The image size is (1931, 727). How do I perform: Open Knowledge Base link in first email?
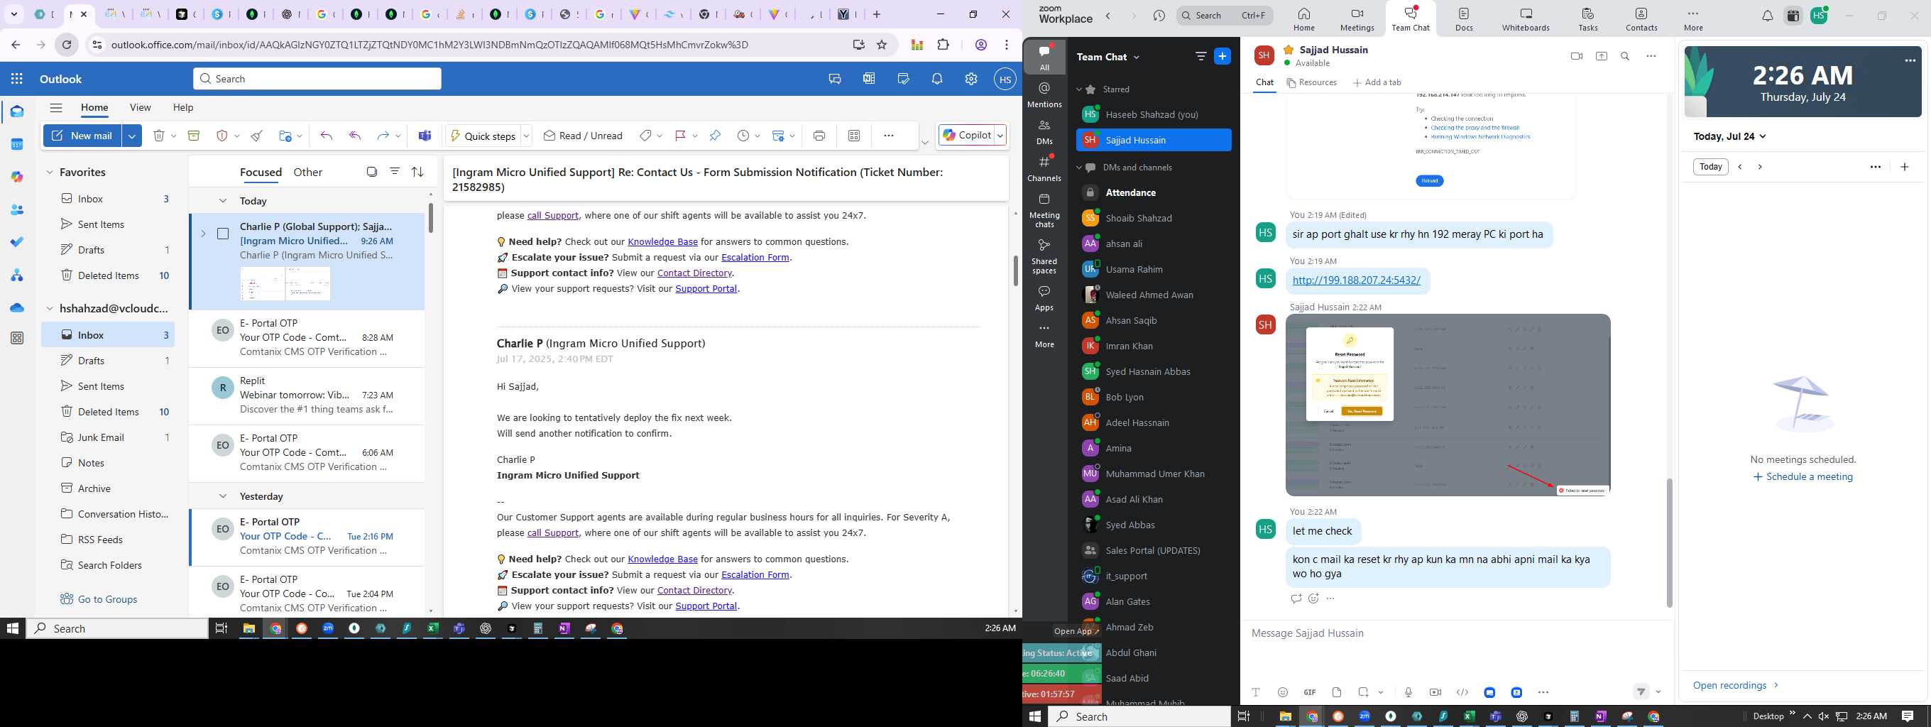click(662, 241)
